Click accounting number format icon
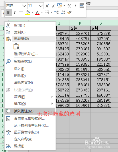This screenshot has height=152, width=118. 60,6
